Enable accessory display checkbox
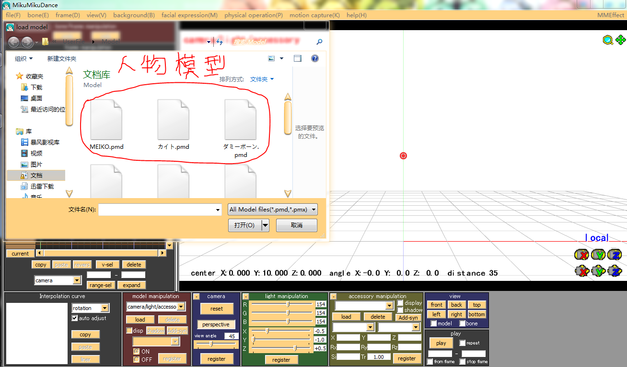This screenshot has height=367, width=627. [x=400, y=303]
